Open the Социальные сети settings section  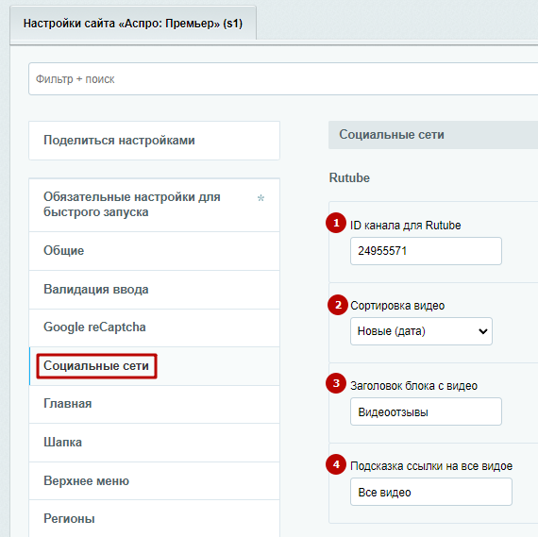pos(155,366)
